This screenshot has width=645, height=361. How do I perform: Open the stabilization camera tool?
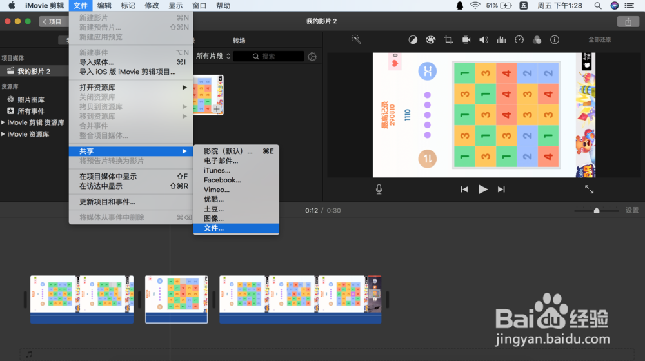[466, 40]
